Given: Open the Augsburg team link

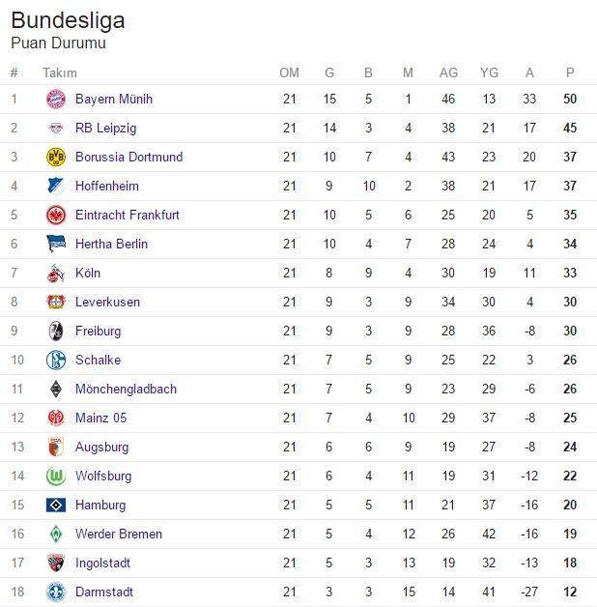Looking at the screenshot, I should (x=101, y=448).
